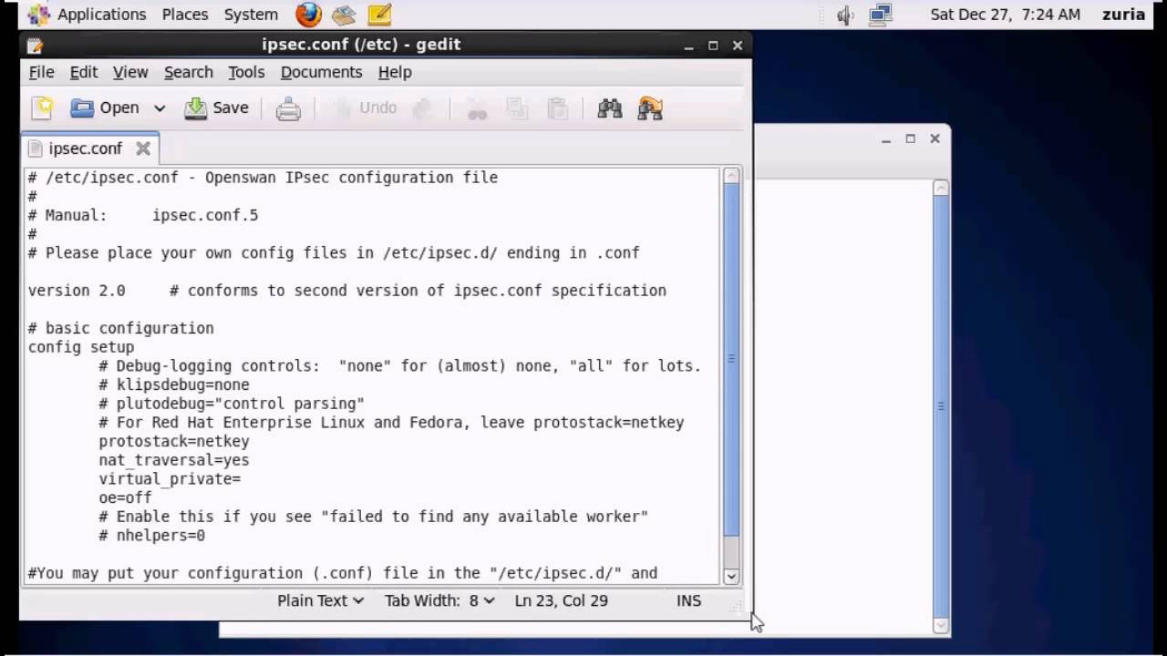Screen dimensions: 1167x656
Task: Click the '# klipsdebug=none' line
Action: coord(174,384)
